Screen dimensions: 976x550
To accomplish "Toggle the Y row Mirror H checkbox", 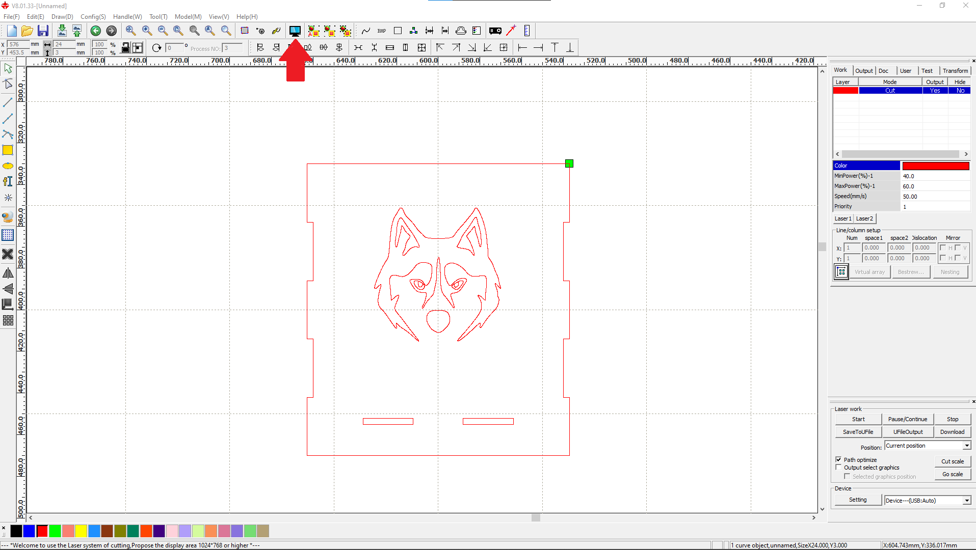I will (x=943, y=258).
